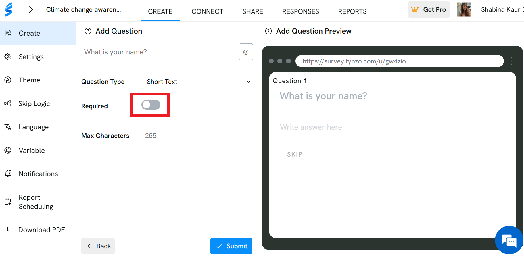The image size is (524, 258).
Task: Click the Submit button
Action: (x=231, y=246)
